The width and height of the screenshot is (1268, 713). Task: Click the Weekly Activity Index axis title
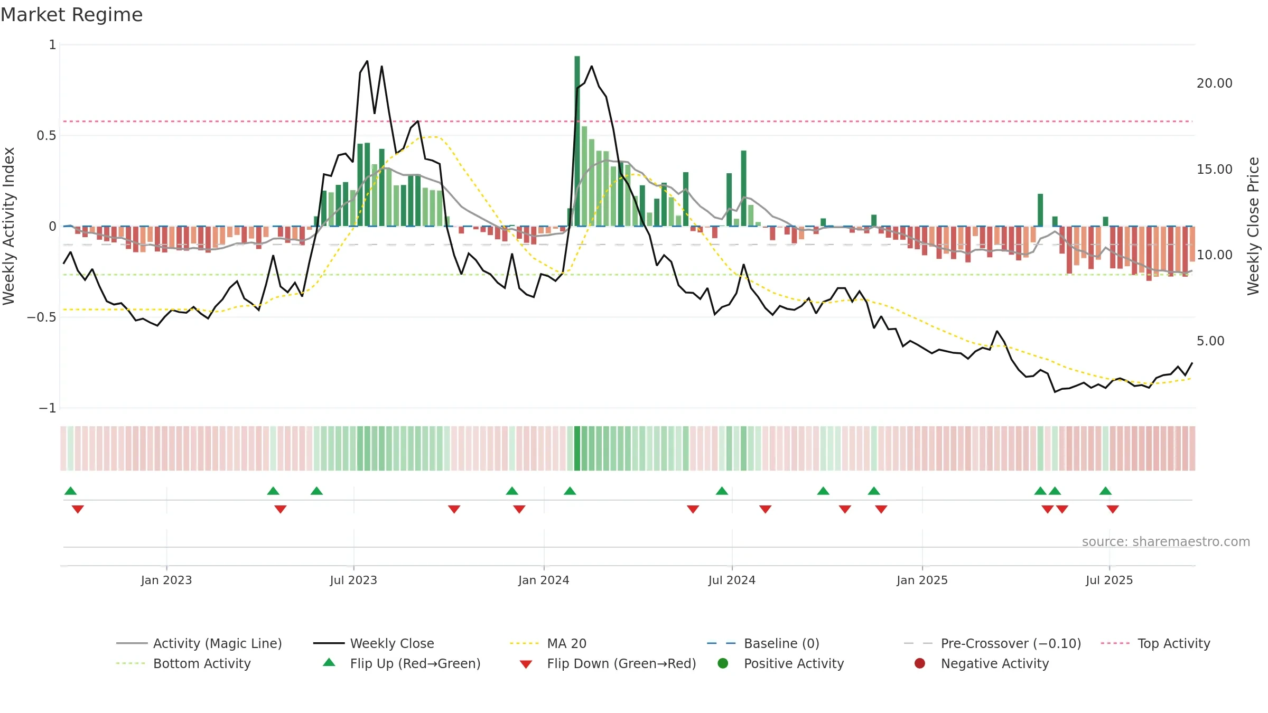[8, 226]
